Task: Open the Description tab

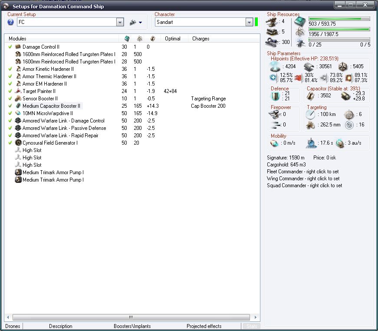Action: coord(60,326)
